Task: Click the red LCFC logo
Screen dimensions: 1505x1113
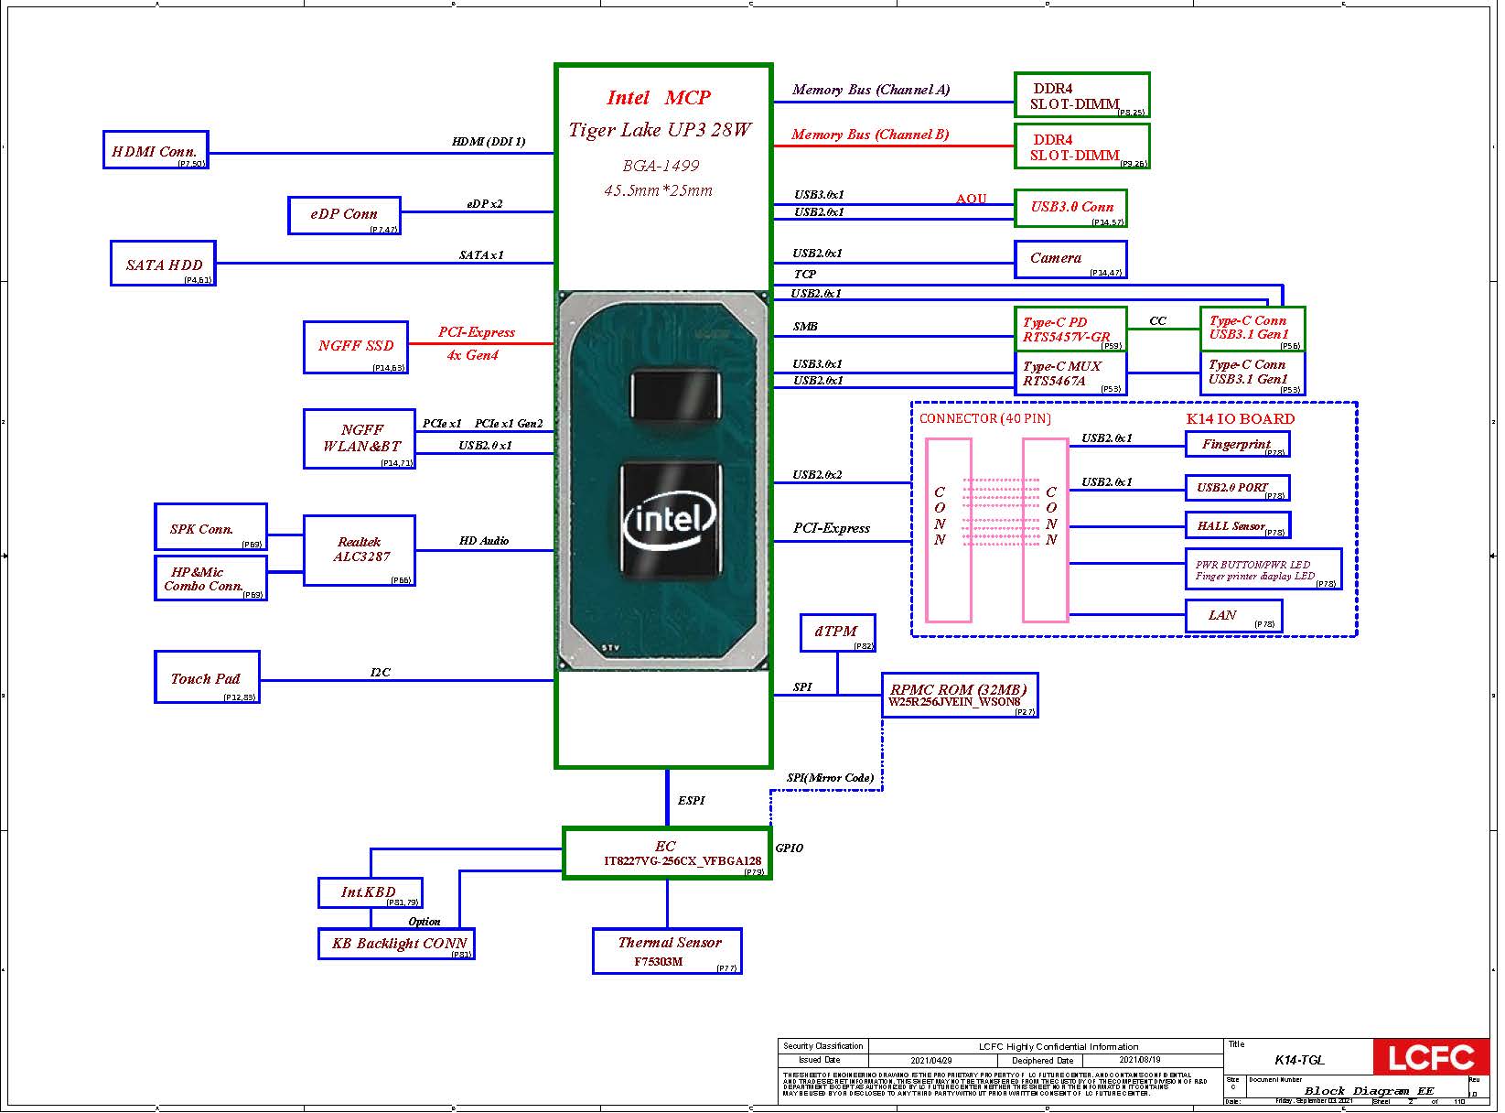Action: click(x=1431, y=1057)
